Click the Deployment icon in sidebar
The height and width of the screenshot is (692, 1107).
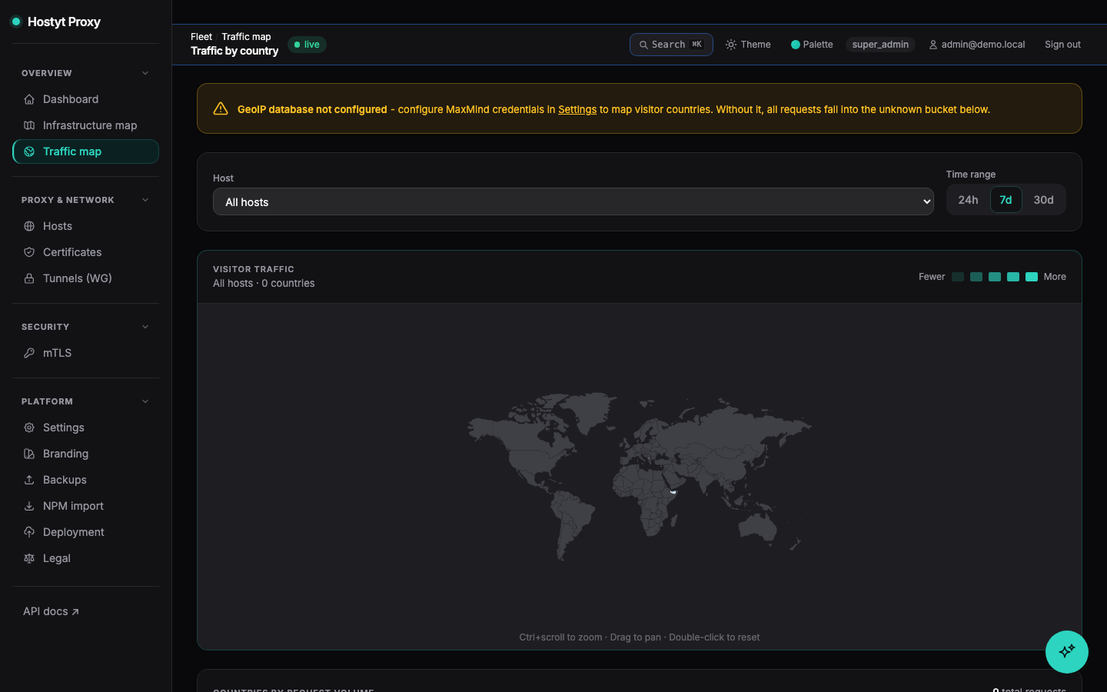click(x=29, y=532)
